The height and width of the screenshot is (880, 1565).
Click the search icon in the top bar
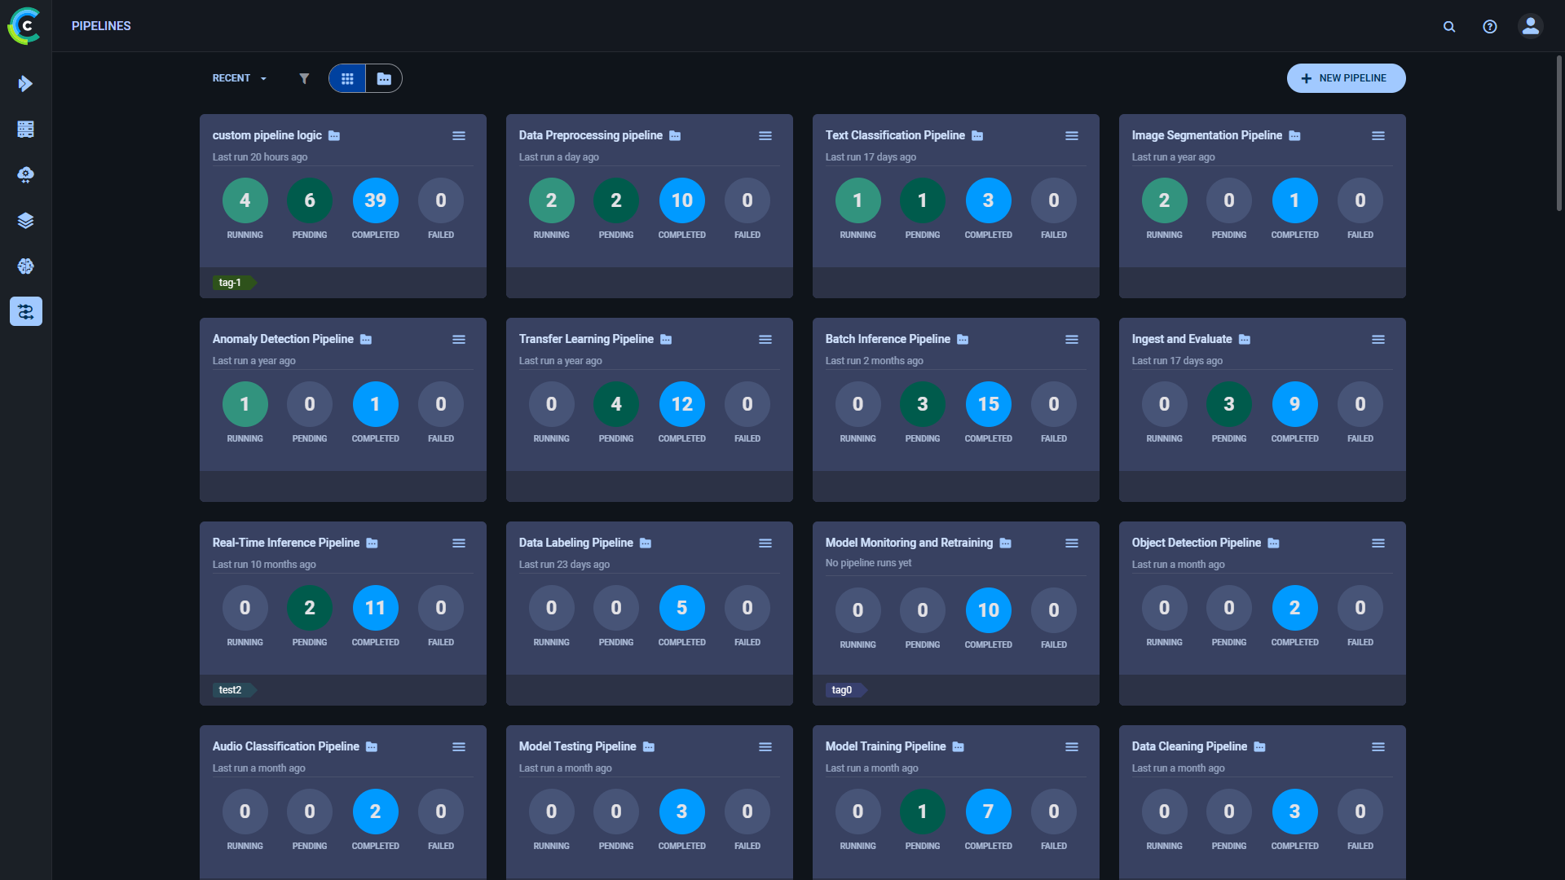point(1449,26)
